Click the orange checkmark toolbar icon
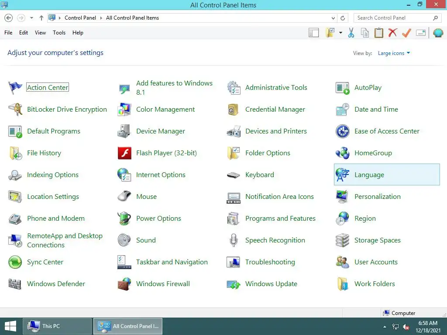 click(x=406, y=33)
